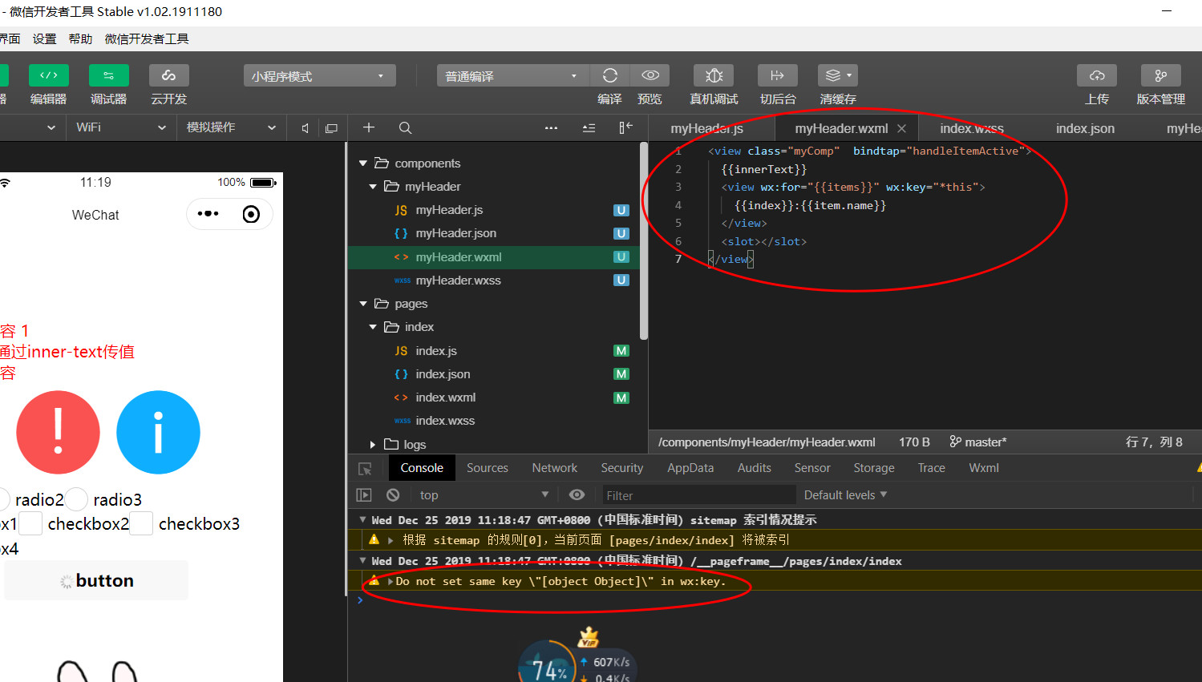Viewport: 1202px width, 682px height.
Task: Open 版本管理 version management
Action: tap(1161, 75)
